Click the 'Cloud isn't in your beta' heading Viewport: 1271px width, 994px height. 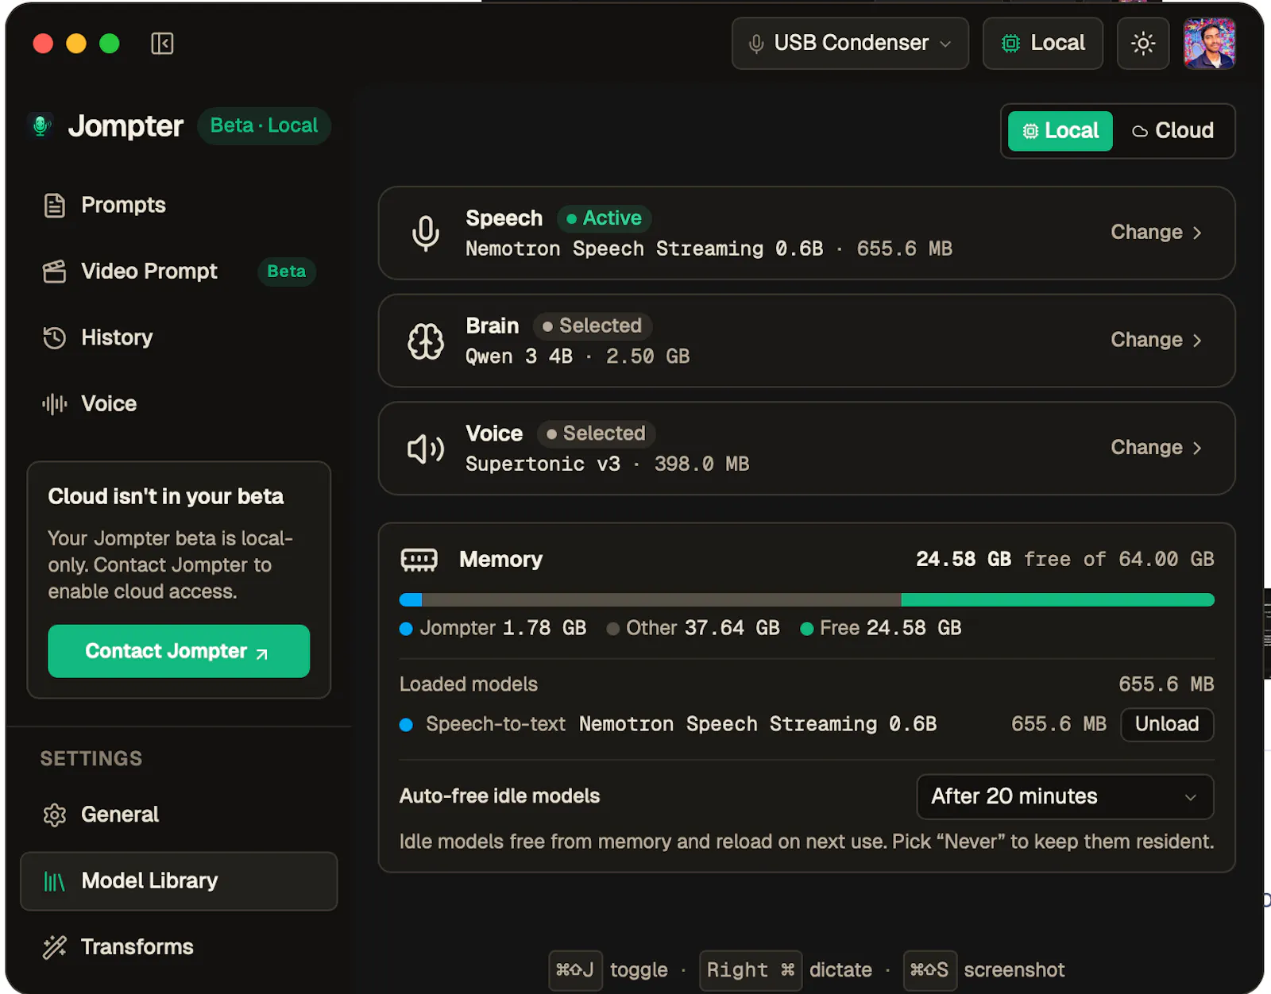pyautogui.click(x=165, y=497)
